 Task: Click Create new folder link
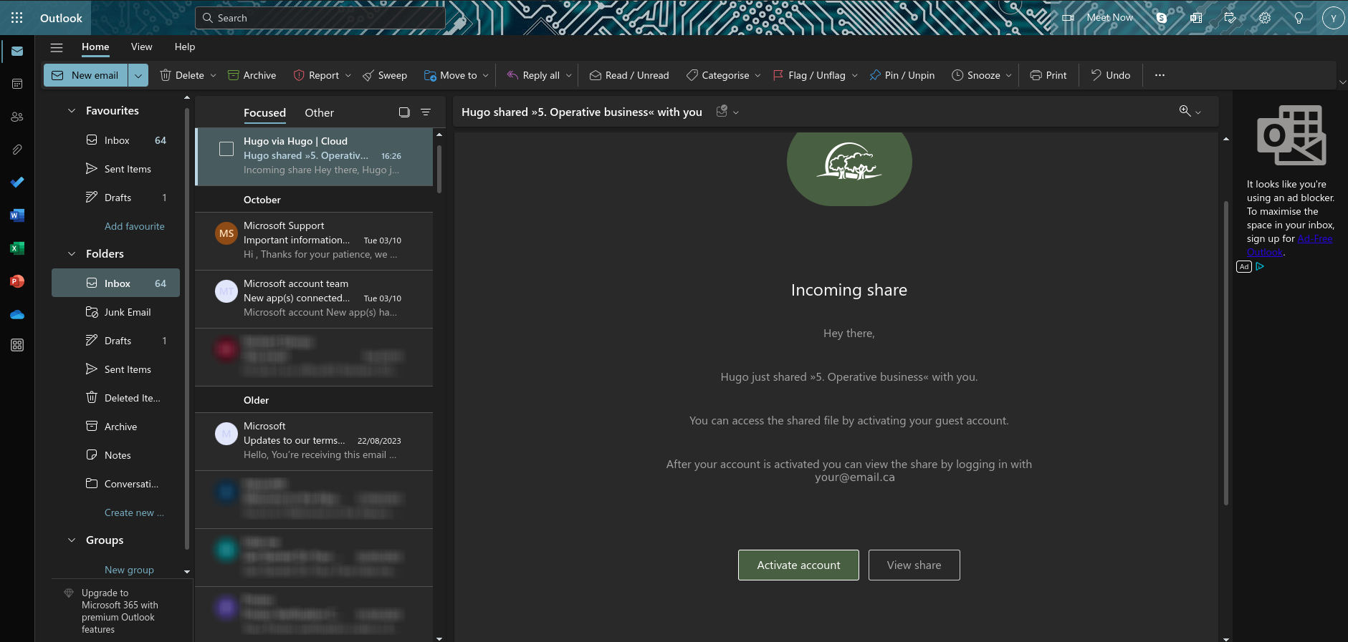tap(134, 512)
